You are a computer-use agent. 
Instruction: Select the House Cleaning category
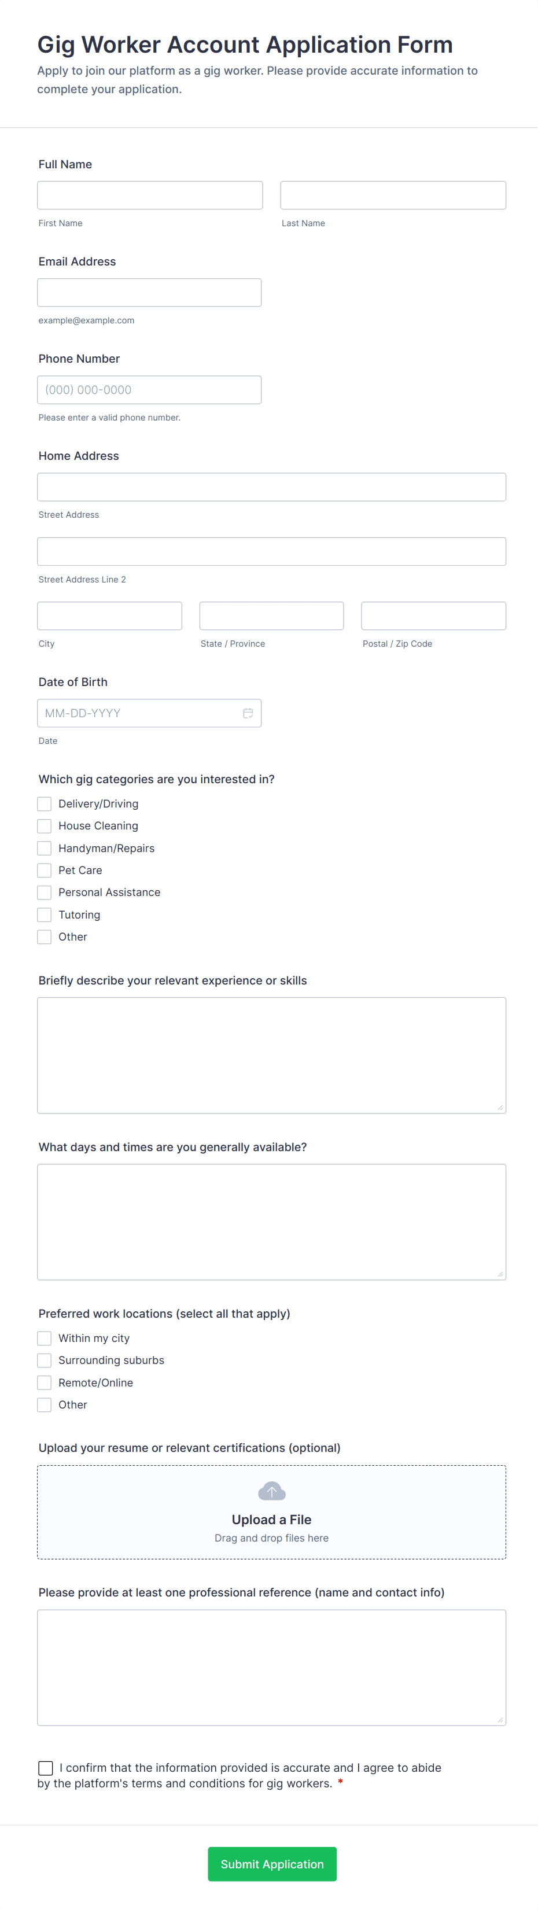pos(45,826)
